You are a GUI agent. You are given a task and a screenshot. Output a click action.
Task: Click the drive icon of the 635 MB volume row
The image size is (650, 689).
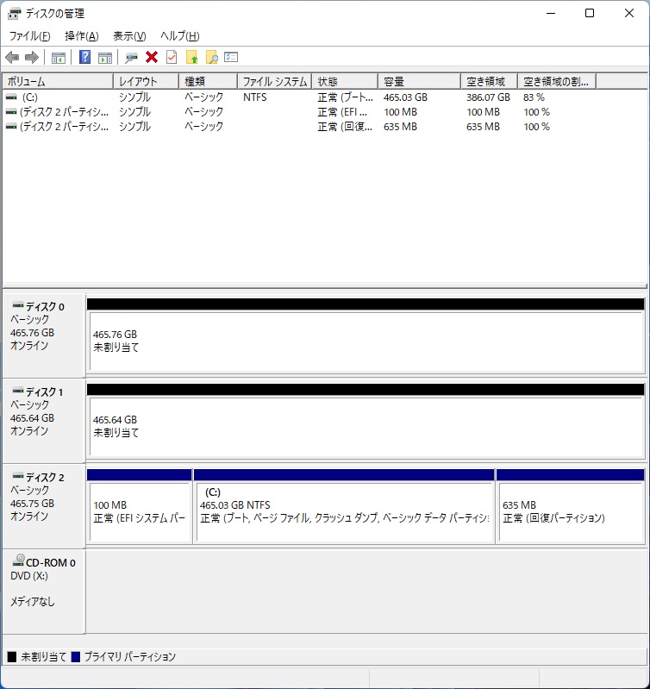coord(11,127)
